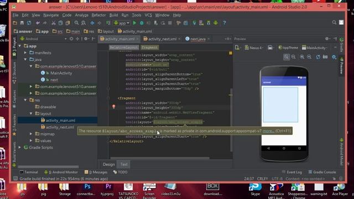Open Find using magnifier toolbar icon
Screen dimensions: 354x199
[76, 23]
